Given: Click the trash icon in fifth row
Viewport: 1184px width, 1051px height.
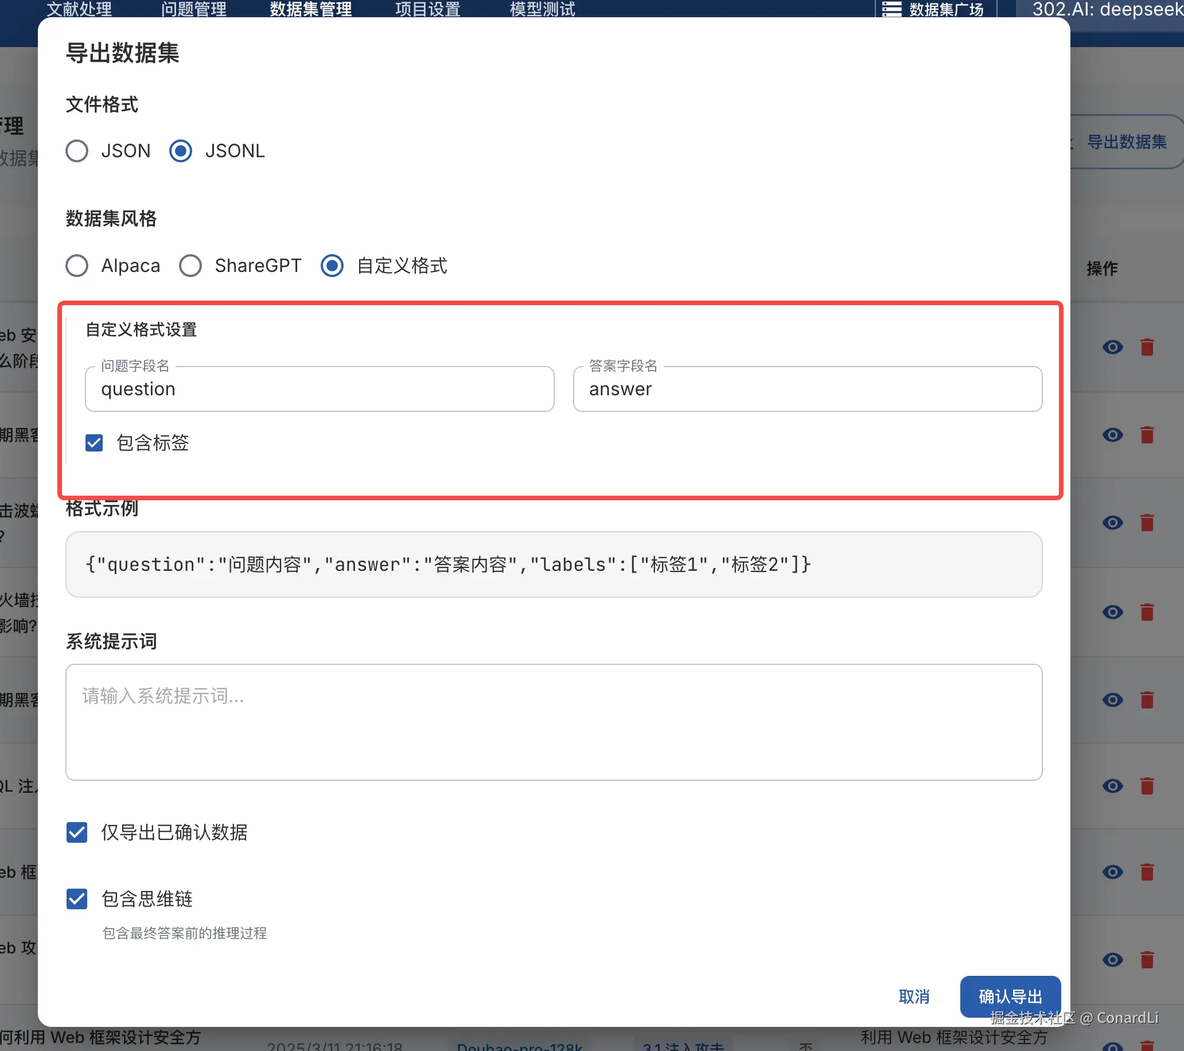Looking at the screenshot, I should click(x=1147, y=700).
